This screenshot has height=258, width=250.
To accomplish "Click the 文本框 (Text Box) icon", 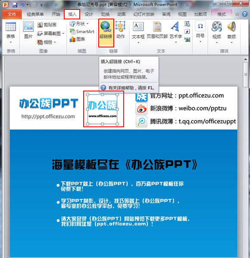I will tap(138, 27).
